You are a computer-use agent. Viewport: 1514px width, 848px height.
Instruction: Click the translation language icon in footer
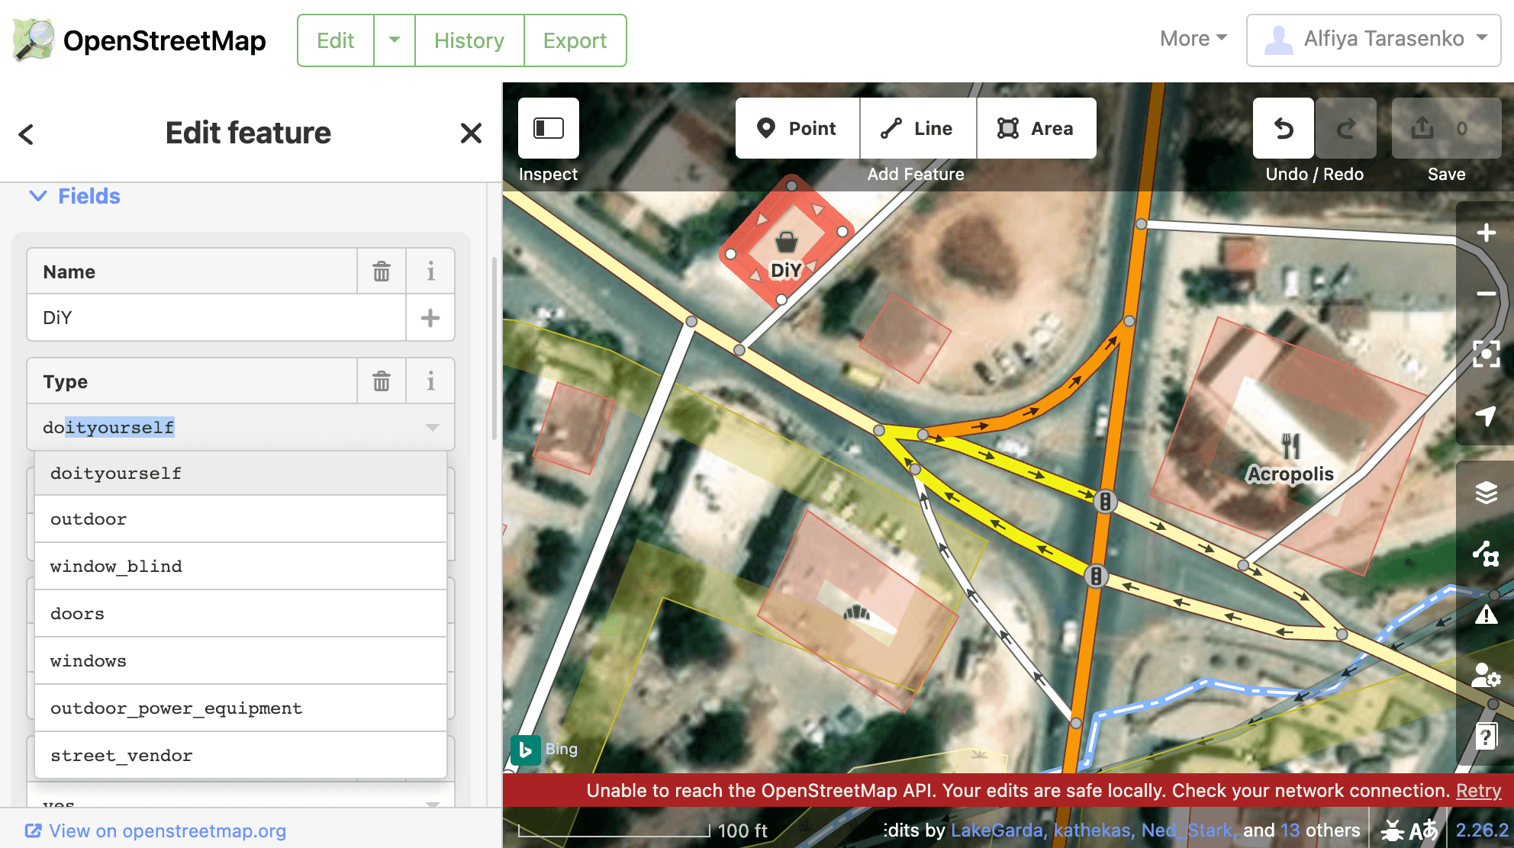[x=1423, y=830]
